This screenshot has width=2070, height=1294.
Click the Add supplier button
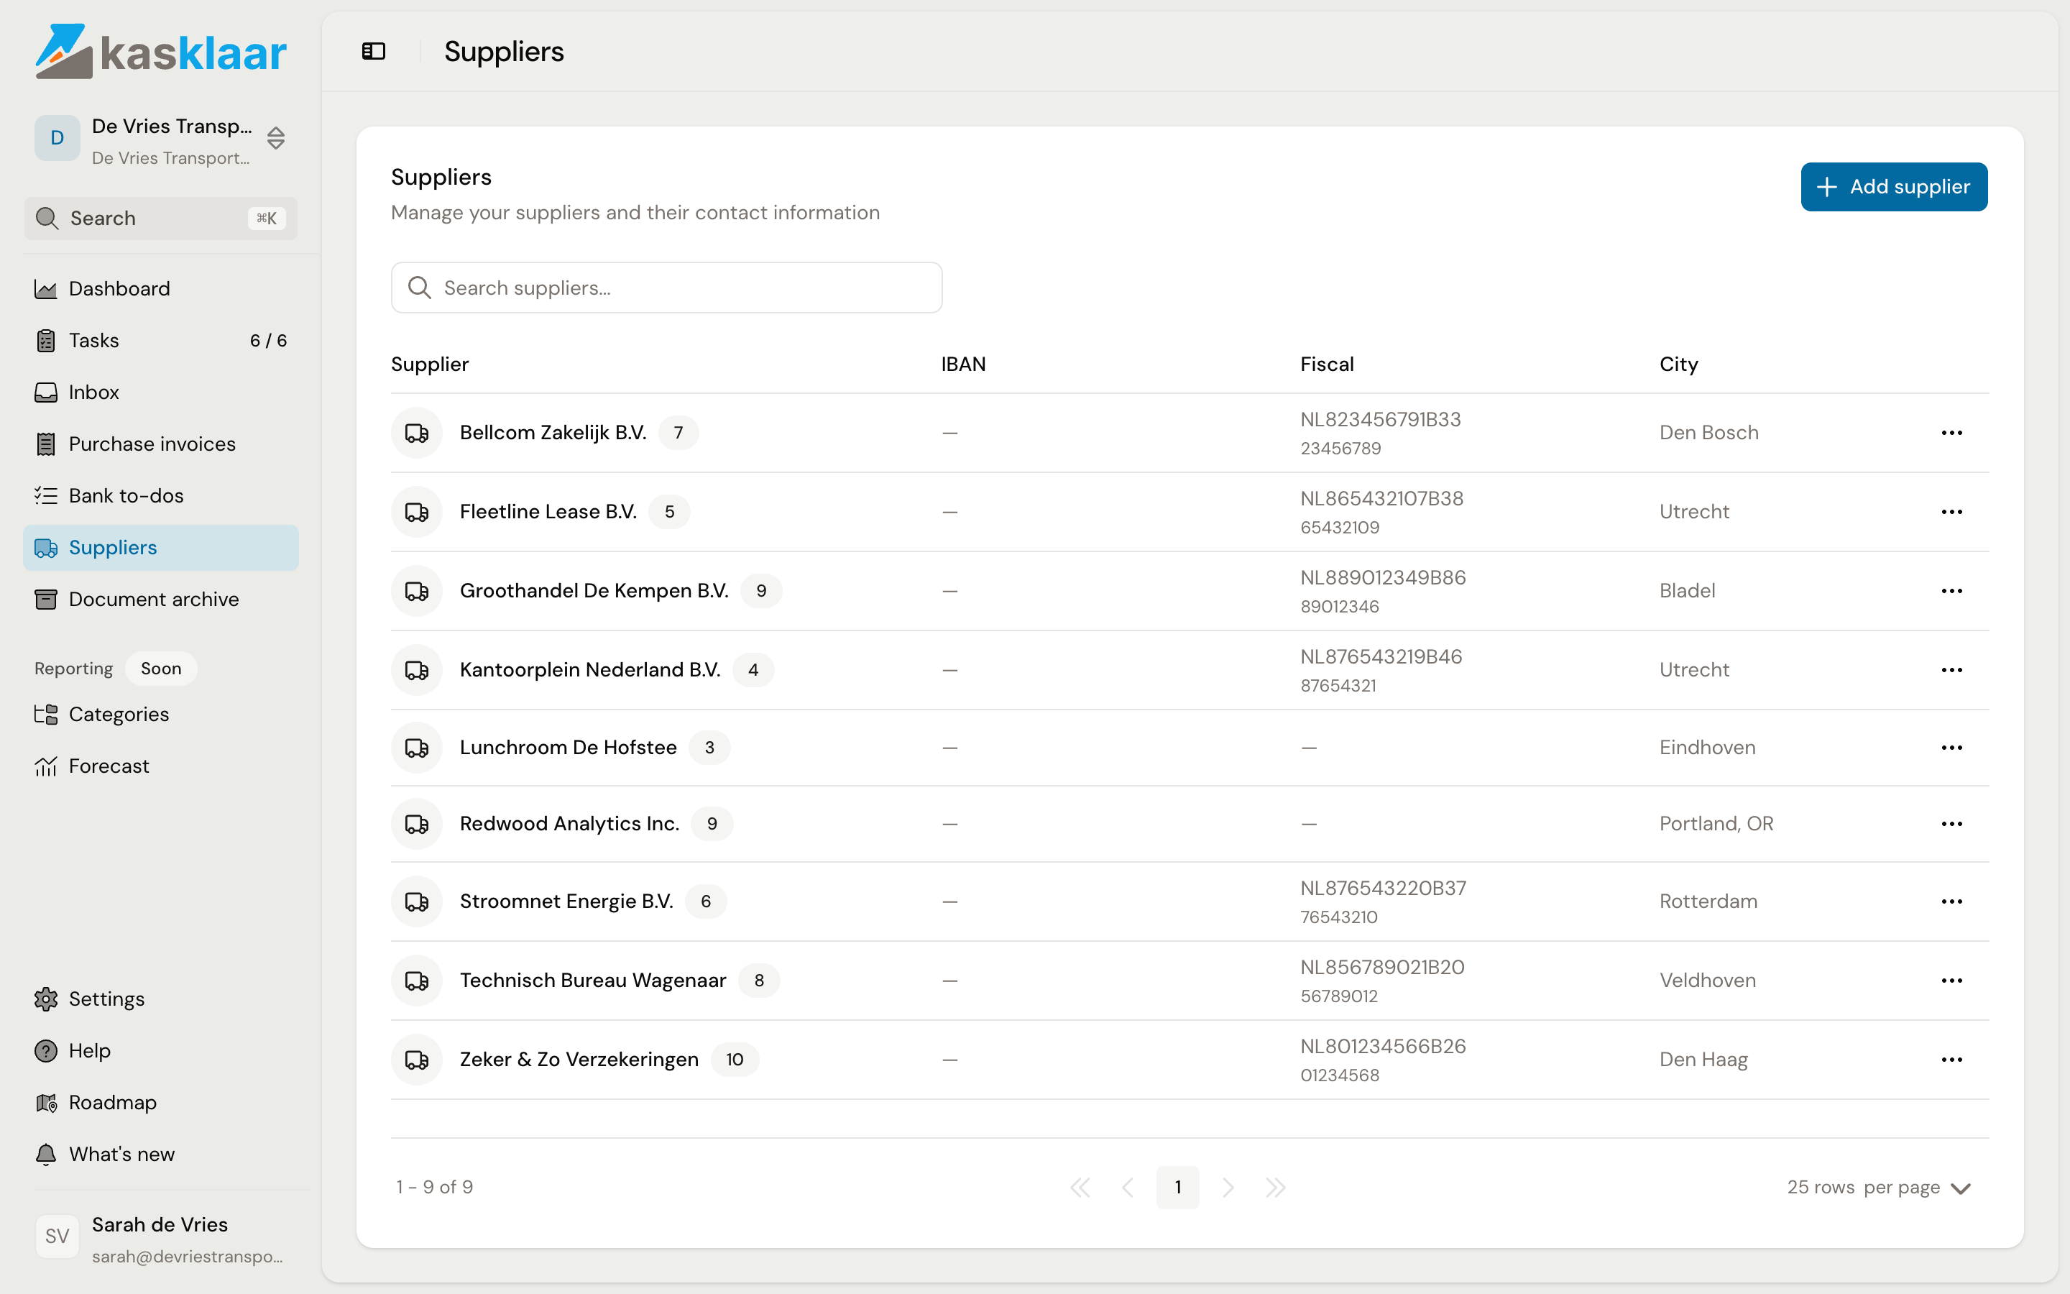1894,187
